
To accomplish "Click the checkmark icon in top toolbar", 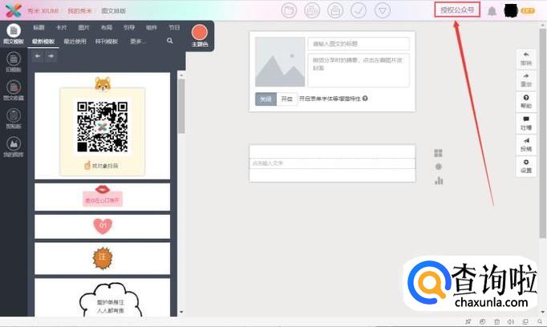I will click(359, 10).
